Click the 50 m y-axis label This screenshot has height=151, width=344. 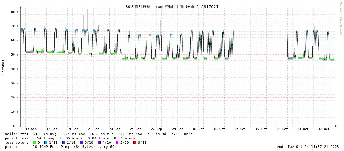(x=15, y=54)
